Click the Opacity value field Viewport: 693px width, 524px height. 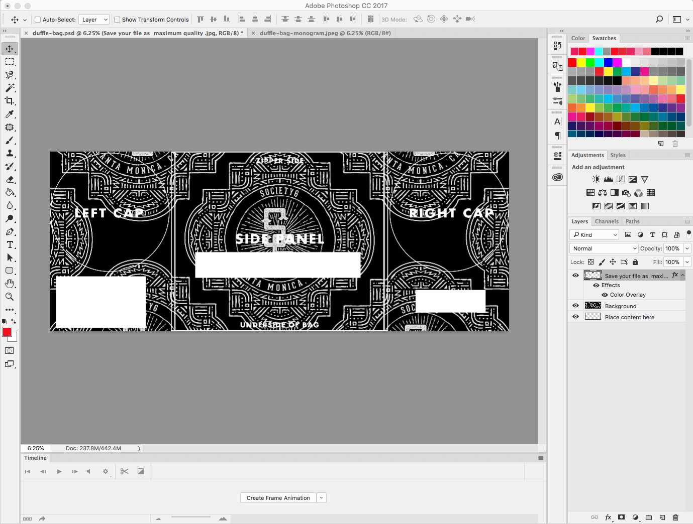672,248
